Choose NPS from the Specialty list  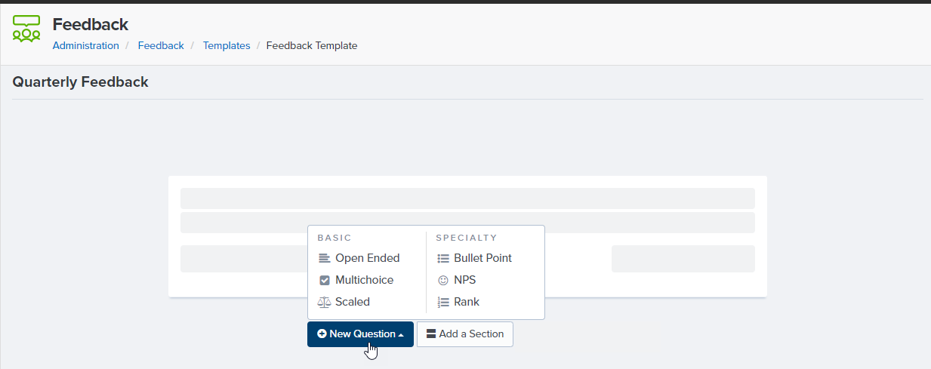click(464, 280)
